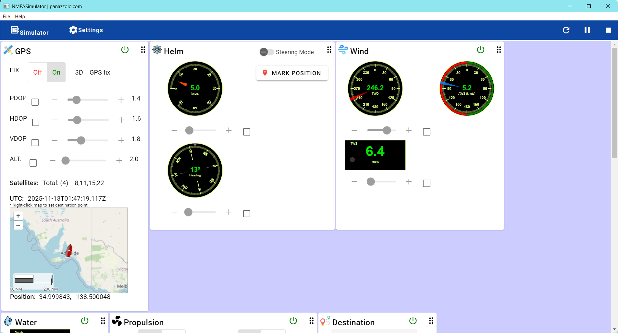Open the Settings tab
This screenshot has width=618, height=333.
(86, 30)
